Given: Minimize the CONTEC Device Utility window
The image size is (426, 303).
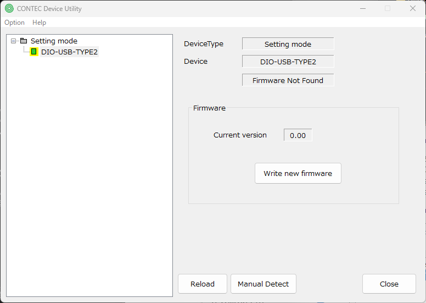Looking at the screenshot, I should (x=362, y=9).
